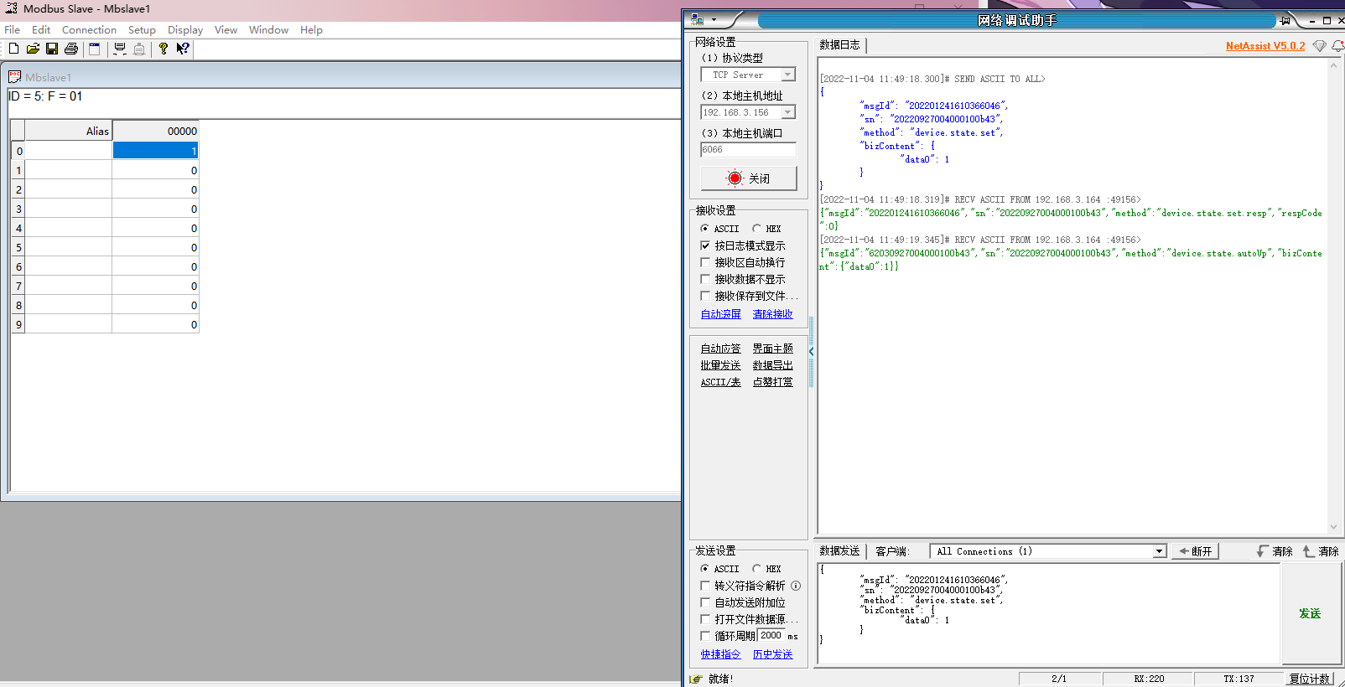The height and width of the screenshot is (687, 1345).
Task: Select HEX radio in 发送设置
Action: [756, 569]
